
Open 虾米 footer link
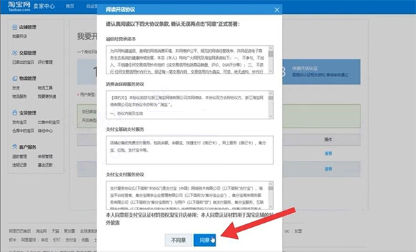[12, 240]
